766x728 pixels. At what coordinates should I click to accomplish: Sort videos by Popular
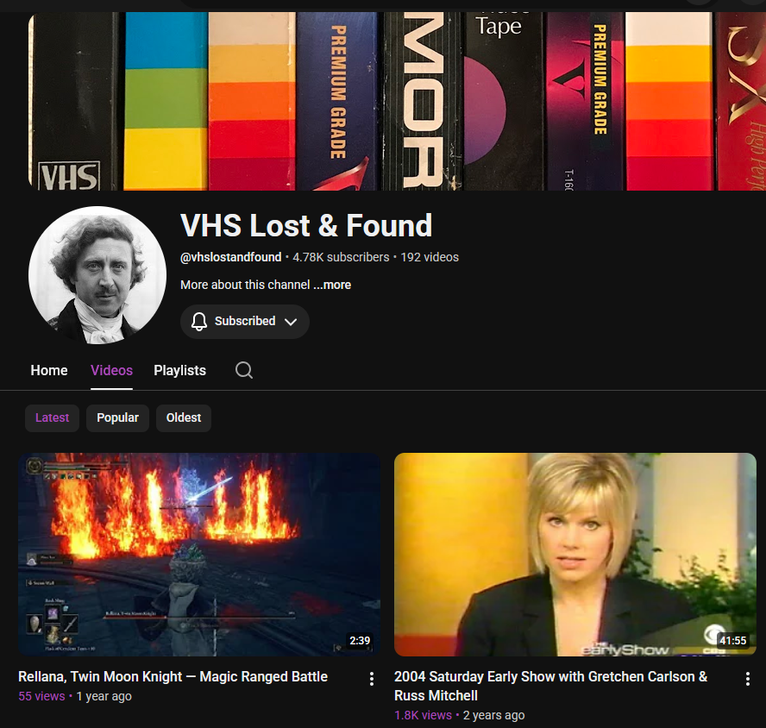click(x=117, y=417)
